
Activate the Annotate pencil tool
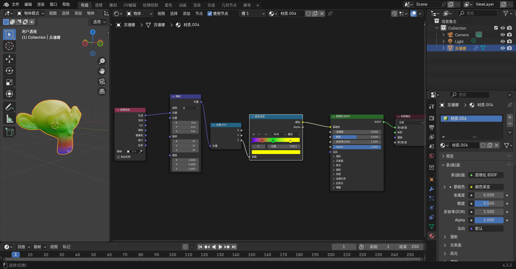click(x=9, y=107)
